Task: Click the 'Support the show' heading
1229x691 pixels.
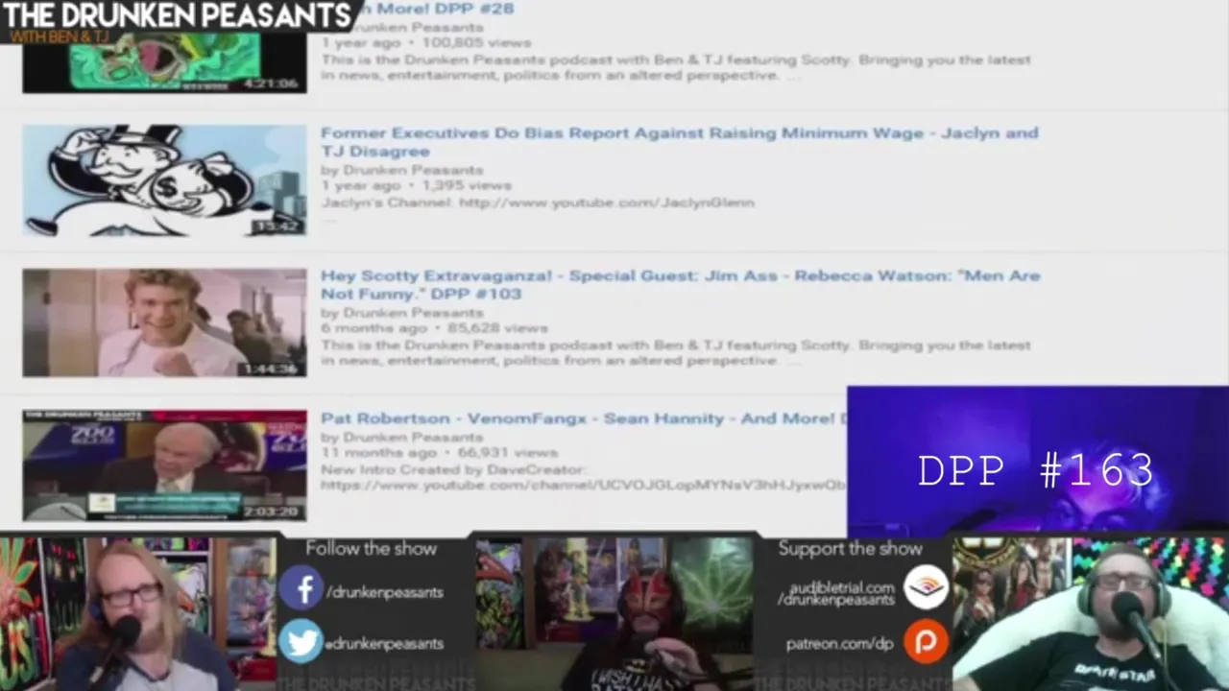Action: pos(850,549)
